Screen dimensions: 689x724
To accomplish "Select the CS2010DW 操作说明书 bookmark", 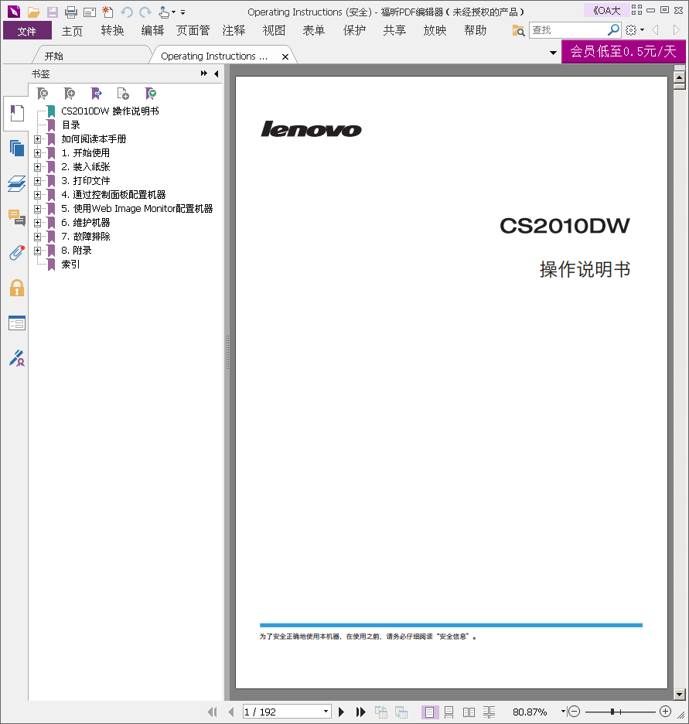I will tap(110, 111).
